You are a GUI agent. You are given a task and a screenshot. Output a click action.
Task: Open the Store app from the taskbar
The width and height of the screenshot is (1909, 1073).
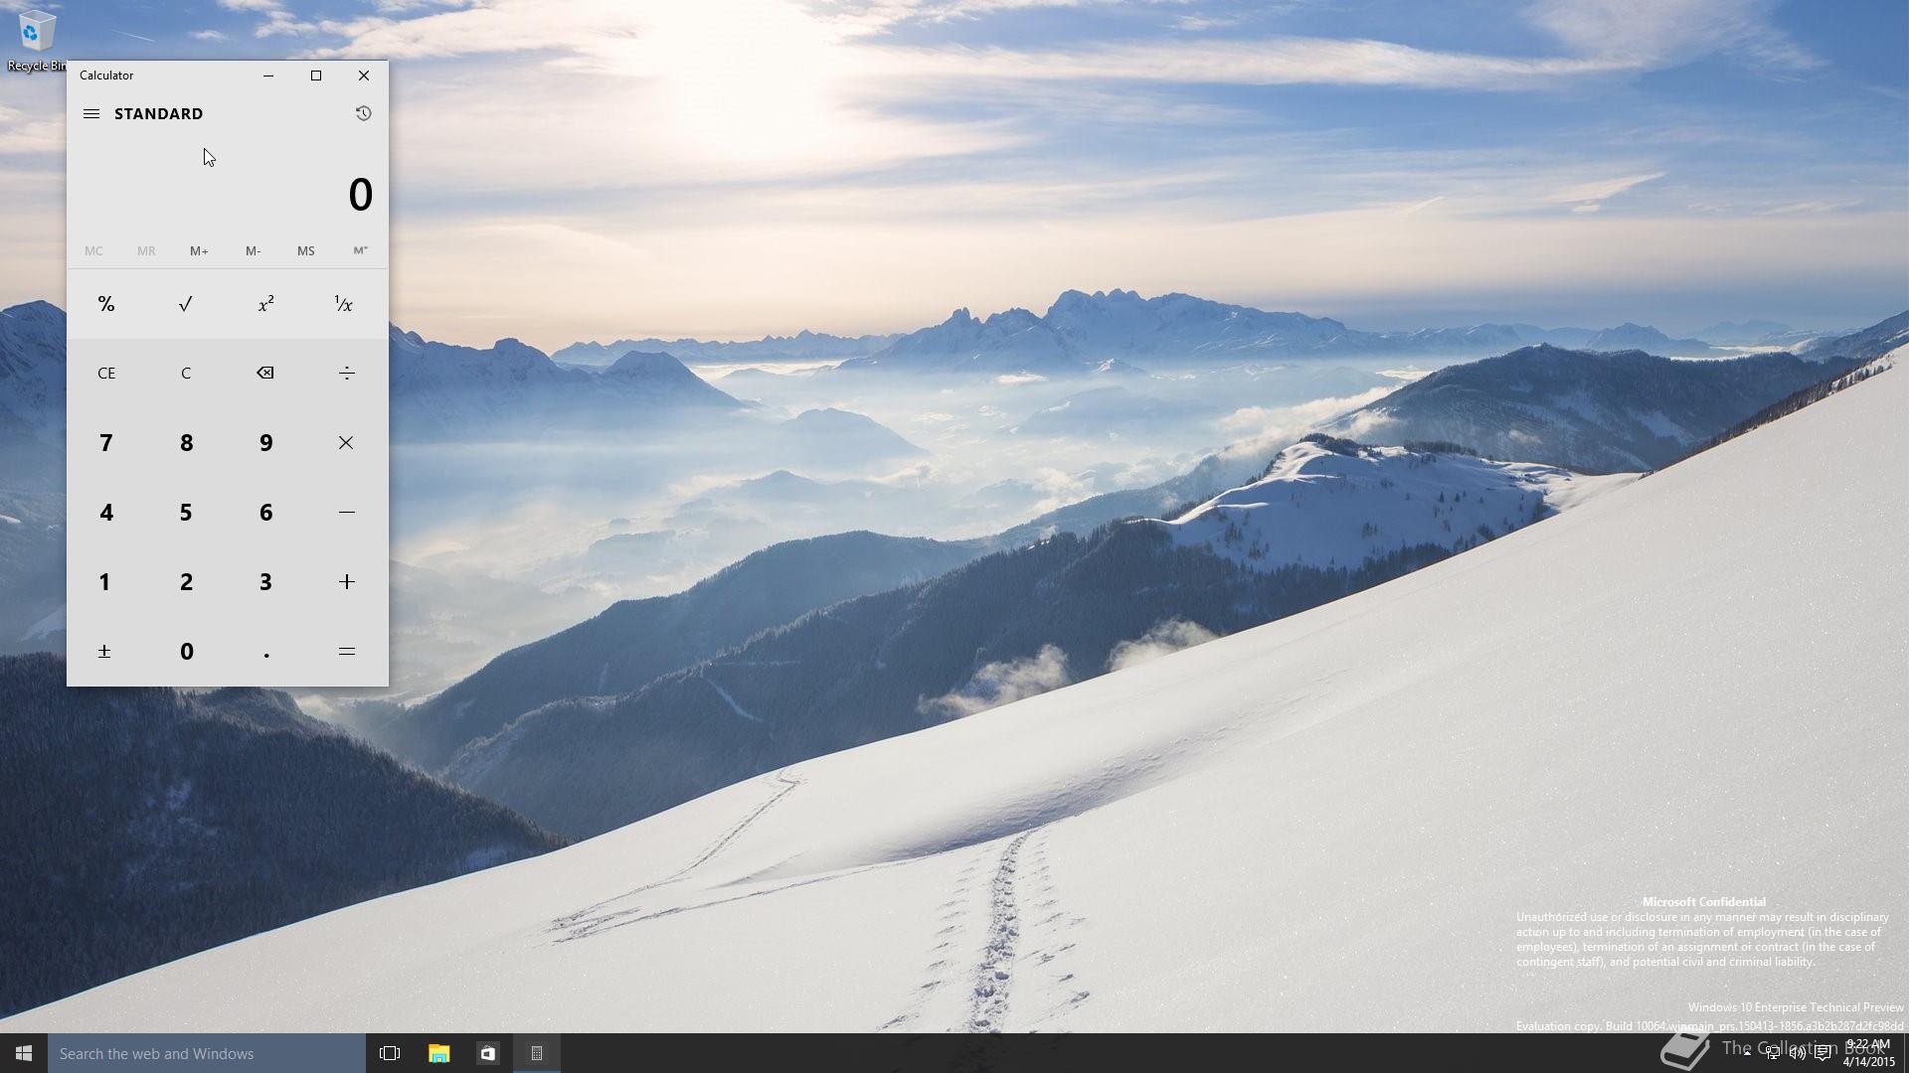click(487, 1053)
